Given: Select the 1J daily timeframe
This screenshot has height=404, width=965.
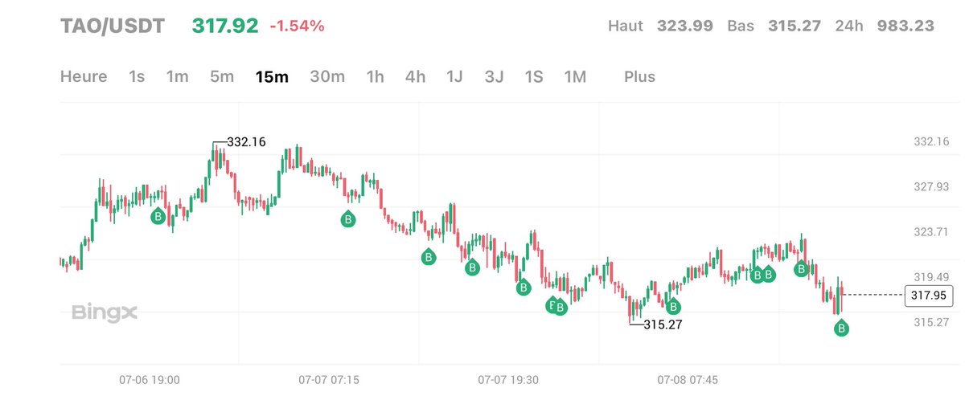Looking at the screenshot, I should tap(454, 76).
